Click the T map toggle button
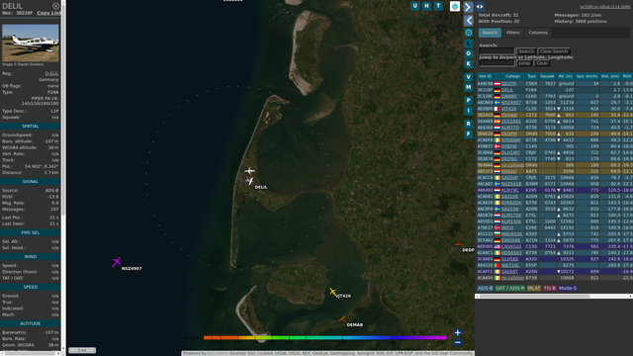This screenshot has width=633, height=356. (438, 6)
